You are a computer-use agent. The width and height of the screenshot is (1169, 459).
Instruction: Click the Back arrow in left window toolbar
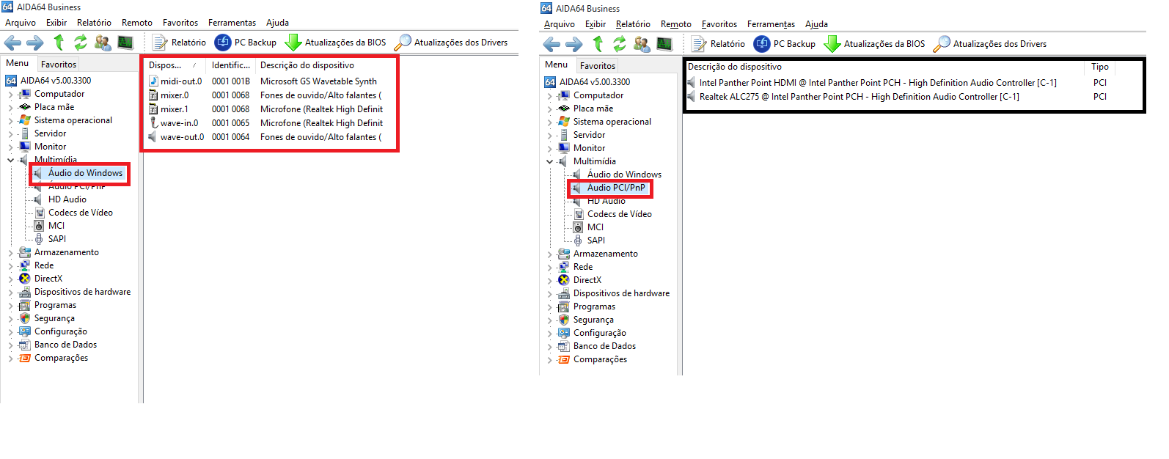coord(14,43)
